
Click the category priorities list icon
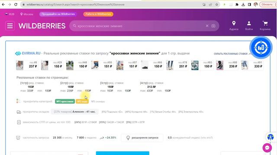(18, 101)
